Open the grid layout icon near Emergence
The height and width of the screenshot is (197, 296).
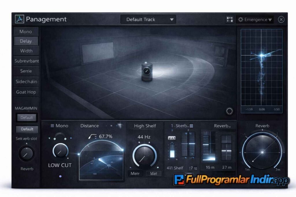230,19
